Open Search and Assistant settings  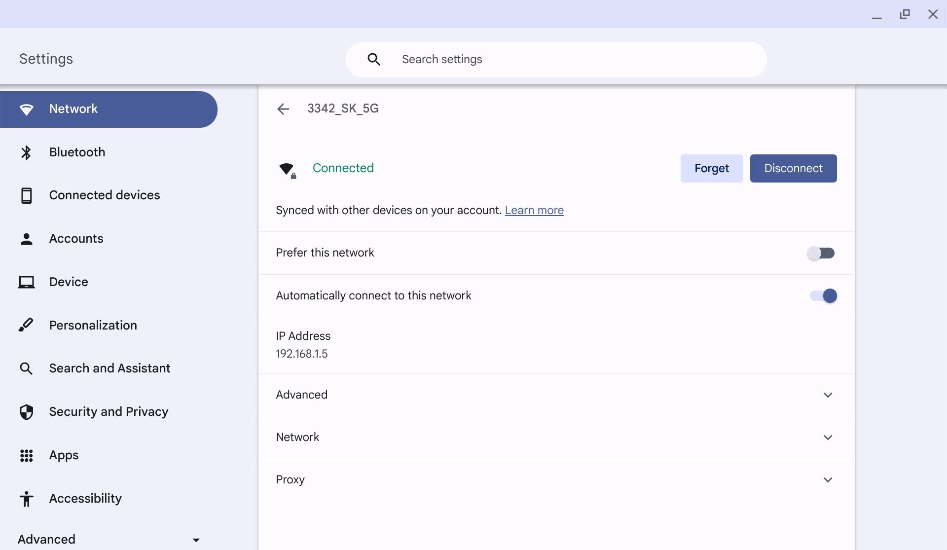tap(109, 368)
